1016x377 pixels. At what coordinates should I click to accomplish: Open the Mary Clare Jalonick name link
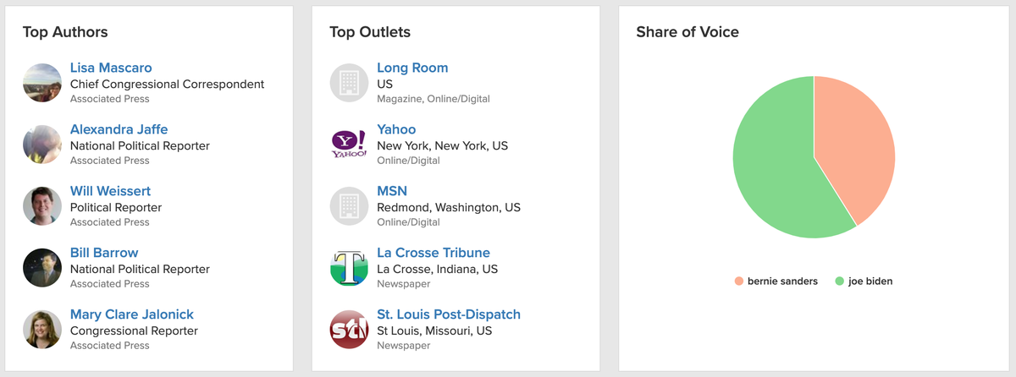point(132,314)
